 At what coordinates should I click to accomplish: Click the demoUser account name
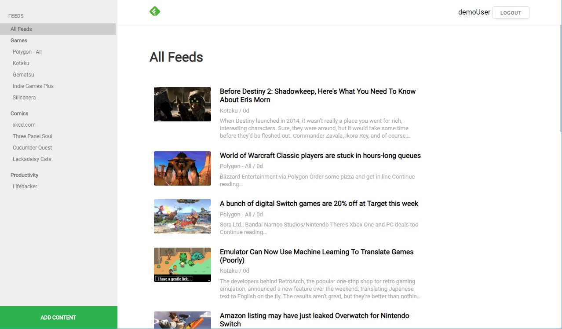coord(474,12)
